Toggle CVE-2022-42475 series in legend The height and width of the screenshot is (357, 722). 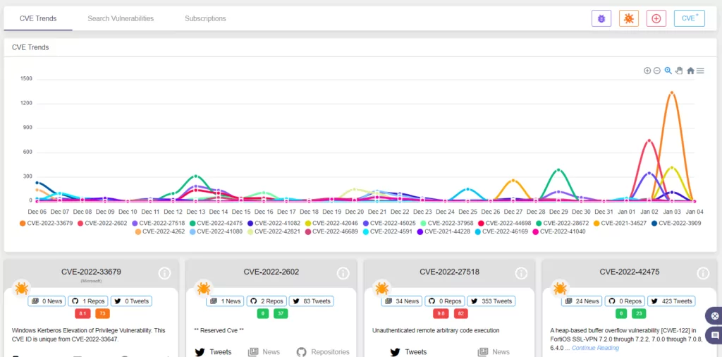[x=216, y=223]
